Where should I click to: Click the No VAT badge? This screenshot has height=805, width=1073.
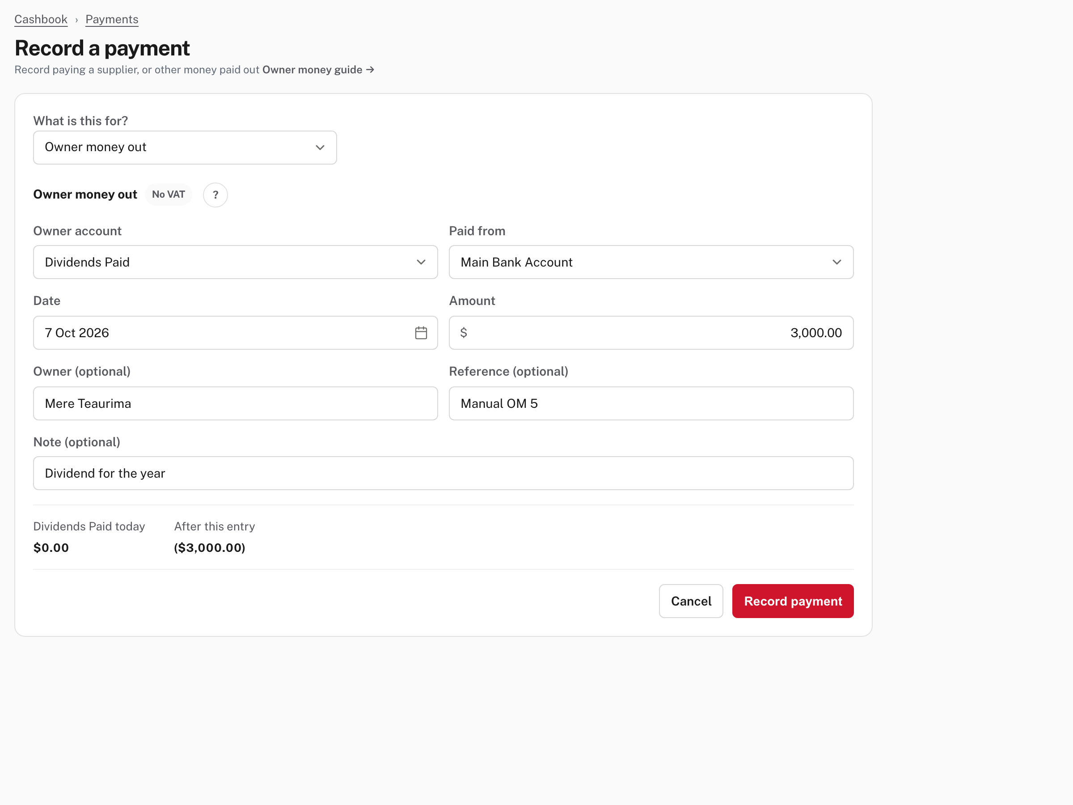tap(168, 195)
